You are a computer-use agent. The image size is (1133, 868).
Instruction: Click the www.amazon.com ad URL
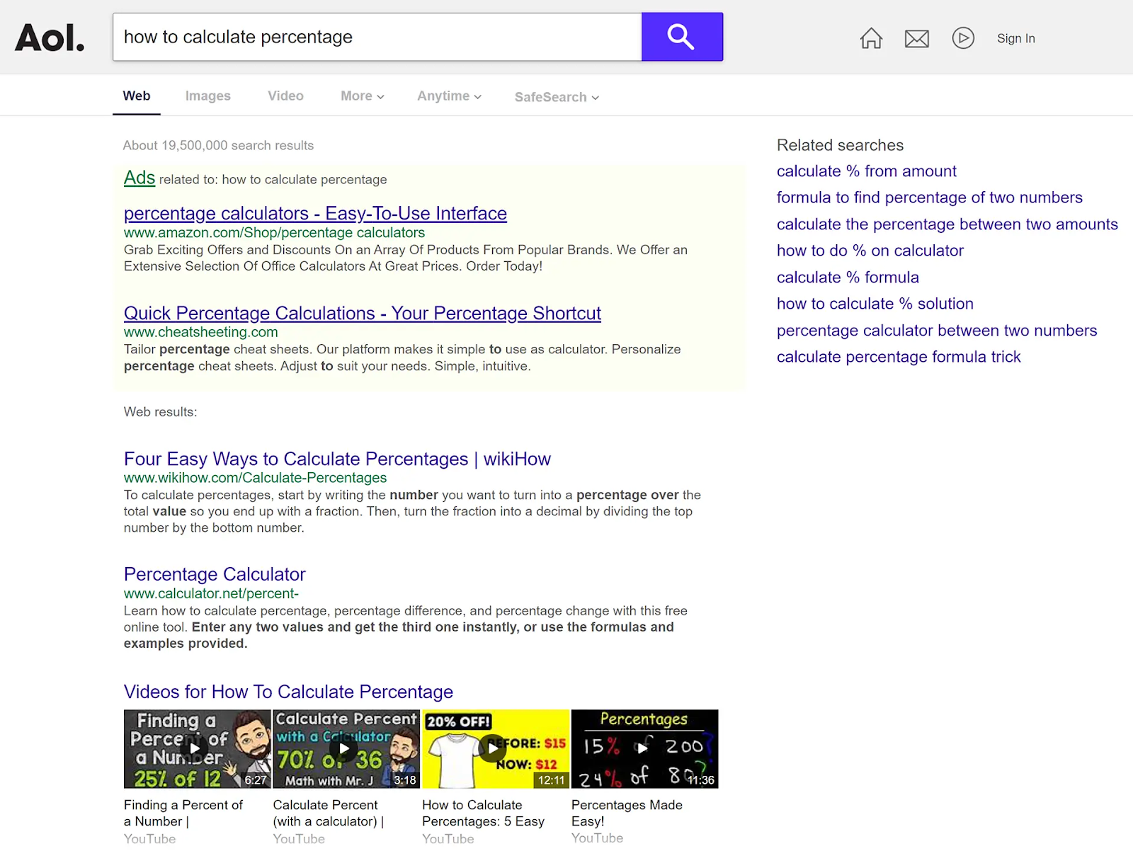click(x=274, y=233)
